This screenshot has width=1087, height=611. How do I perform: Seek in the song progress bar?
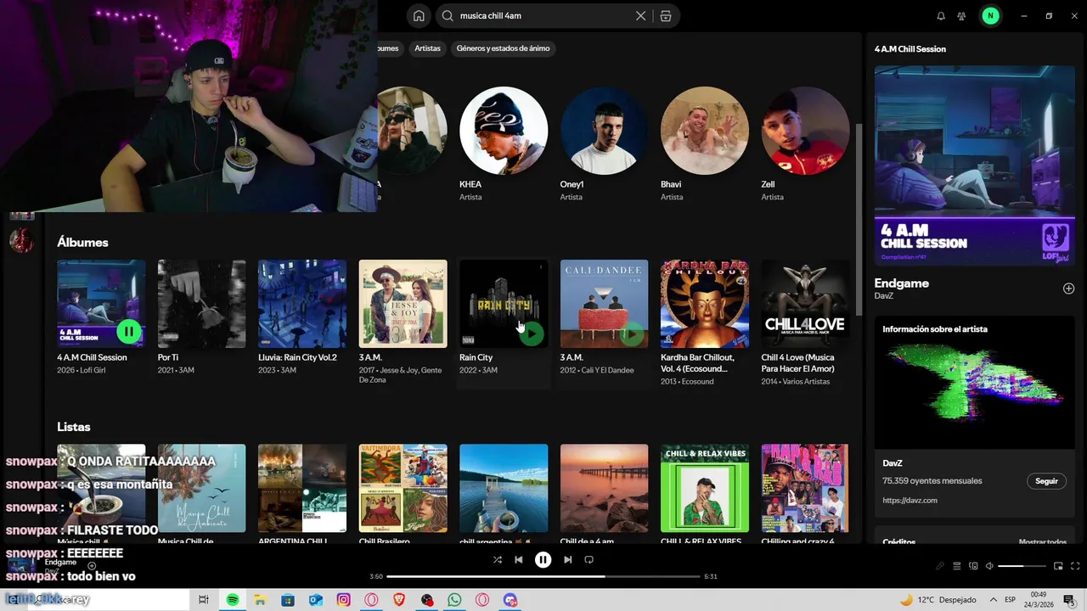[x=543, y=576]
